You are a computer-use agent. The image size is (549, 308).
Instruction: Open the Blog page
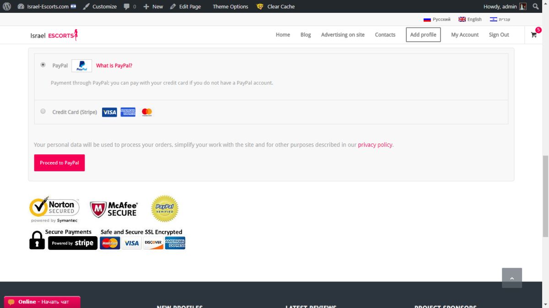306,35
